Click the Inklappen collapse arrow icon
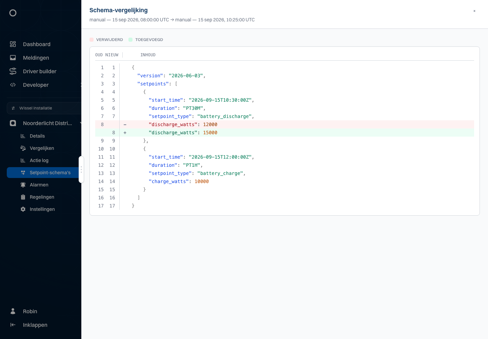488x339 pixels. point(13,325)
